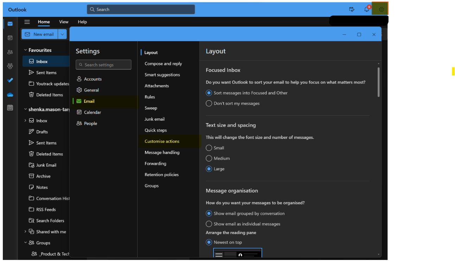Open To Do using the checkmark icon

point(10,80)
